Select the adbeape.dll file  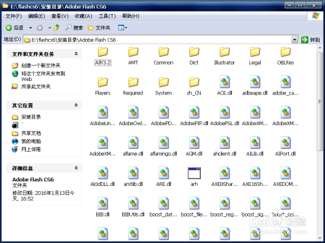tap(255, 86)
